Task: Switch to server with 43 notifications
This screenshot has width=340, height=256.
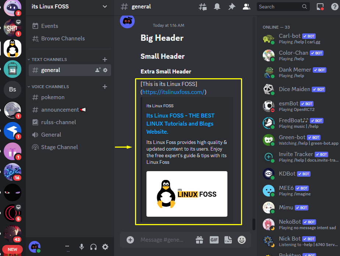Action: [13, 234]
